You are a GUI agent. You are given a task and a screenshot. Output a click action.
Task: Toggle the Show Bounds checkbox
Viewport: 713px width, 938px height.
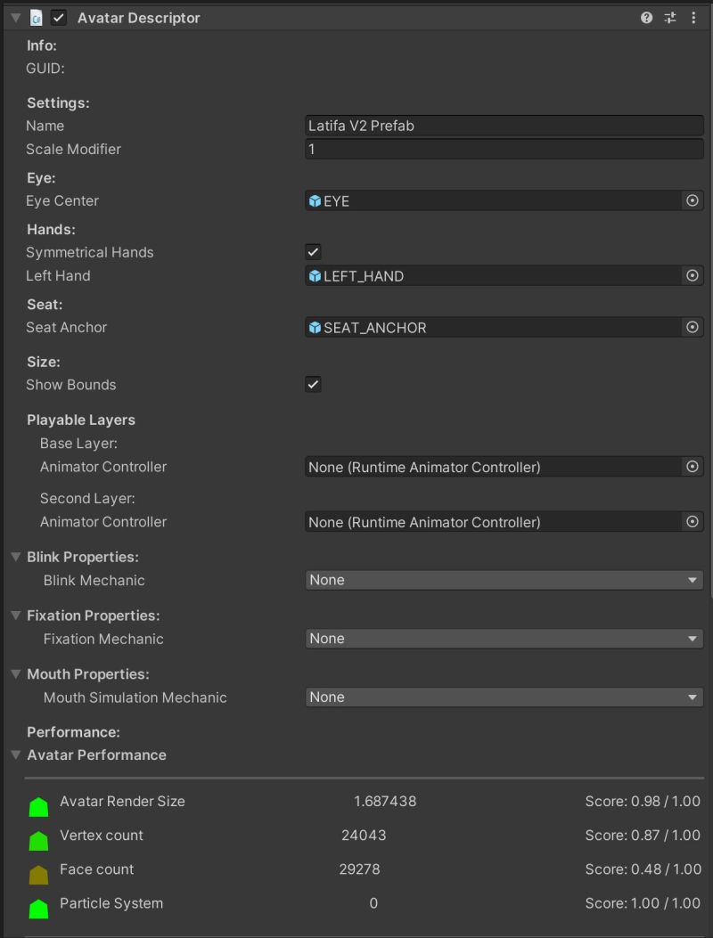point(313,385)
